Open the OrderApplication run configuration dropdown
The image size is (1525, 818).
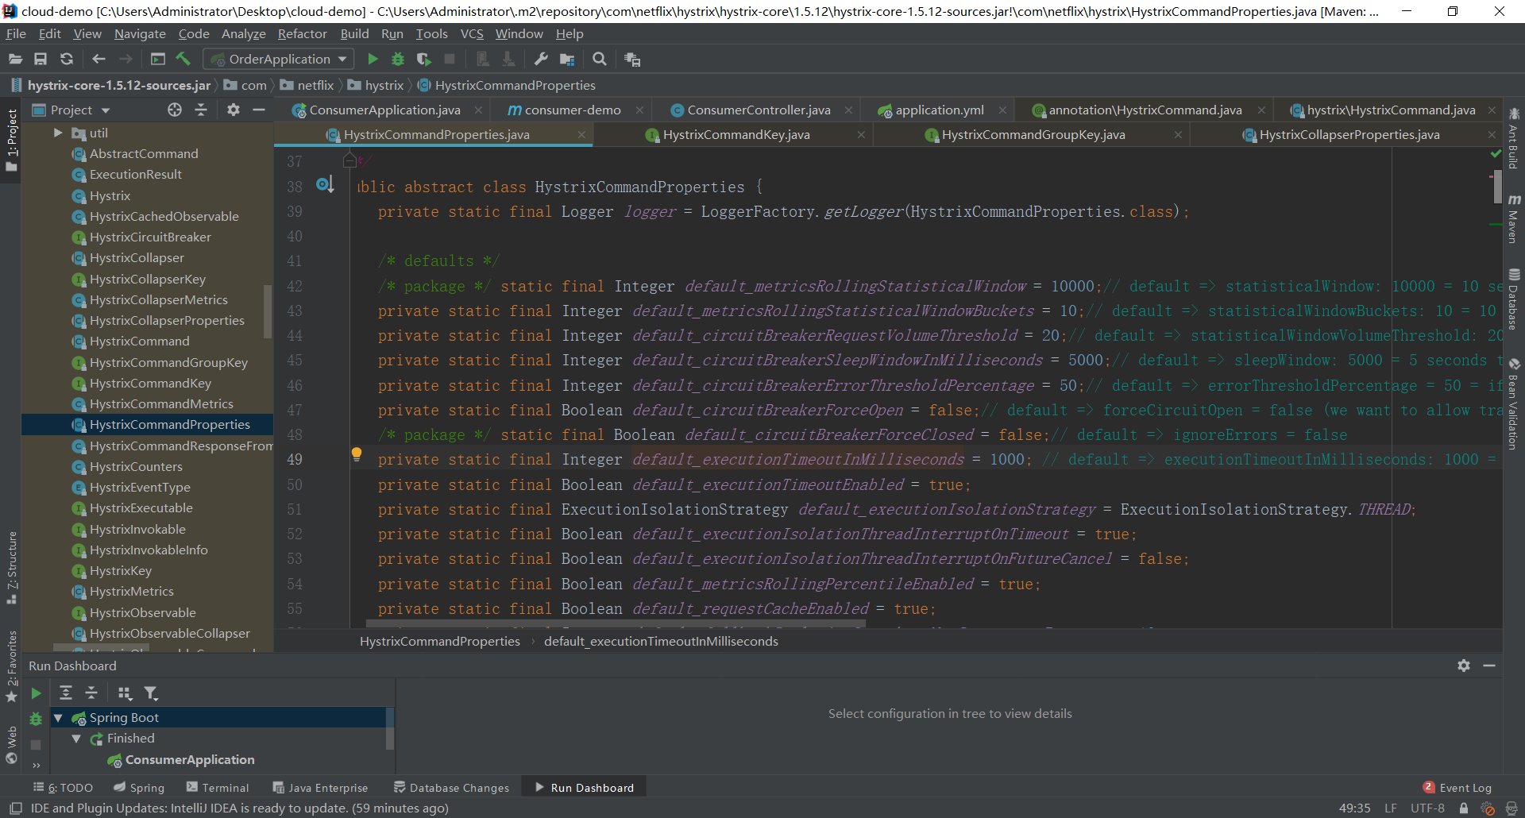pyautogui.click(x=279, y=59)
